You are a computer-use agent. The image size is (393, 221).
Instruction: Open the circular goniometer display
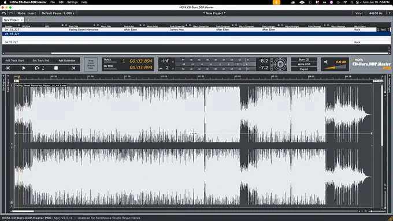(280, 64)
